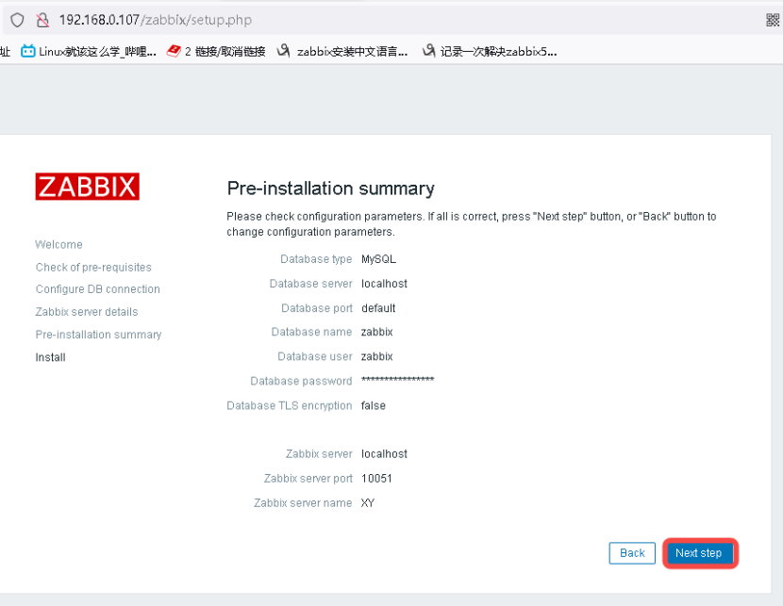Select Pre-installation summary sidebar step
The width and height of the screenshot is (783, 606).
click(98, 335)
